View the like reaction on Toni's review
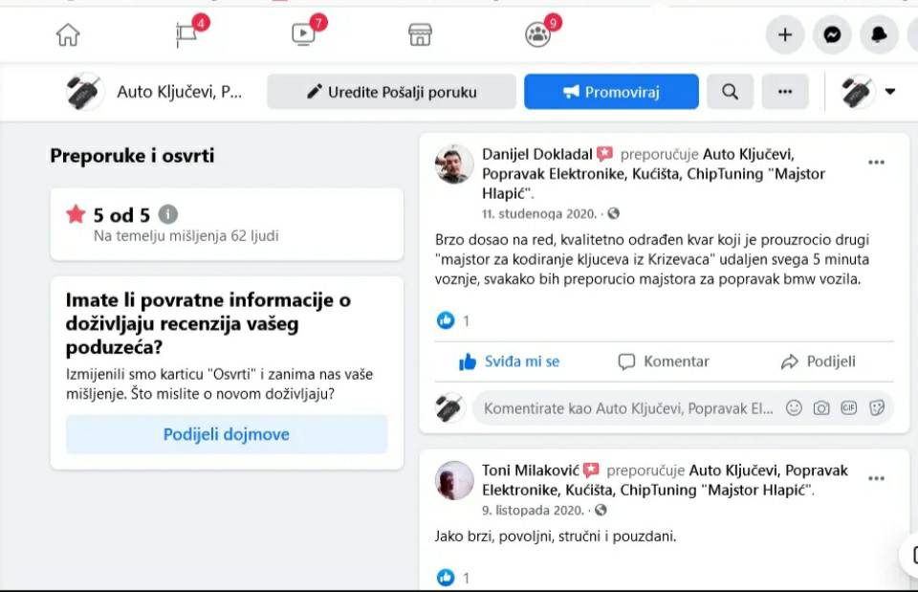Screen dimensions: 918x592 pyautogui.click(x=446, y=578)
